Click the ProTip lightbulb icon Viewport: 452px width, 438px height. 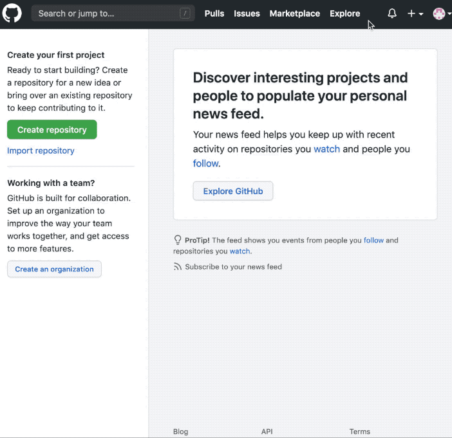click(x=178, y=240)
